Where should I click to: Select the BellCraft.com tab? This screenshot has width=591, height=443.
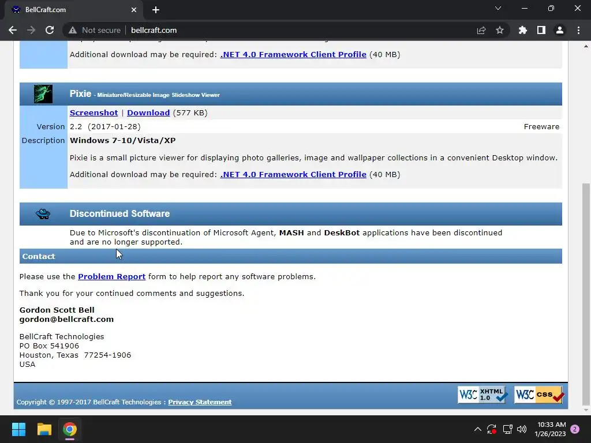tap(74, 10)
